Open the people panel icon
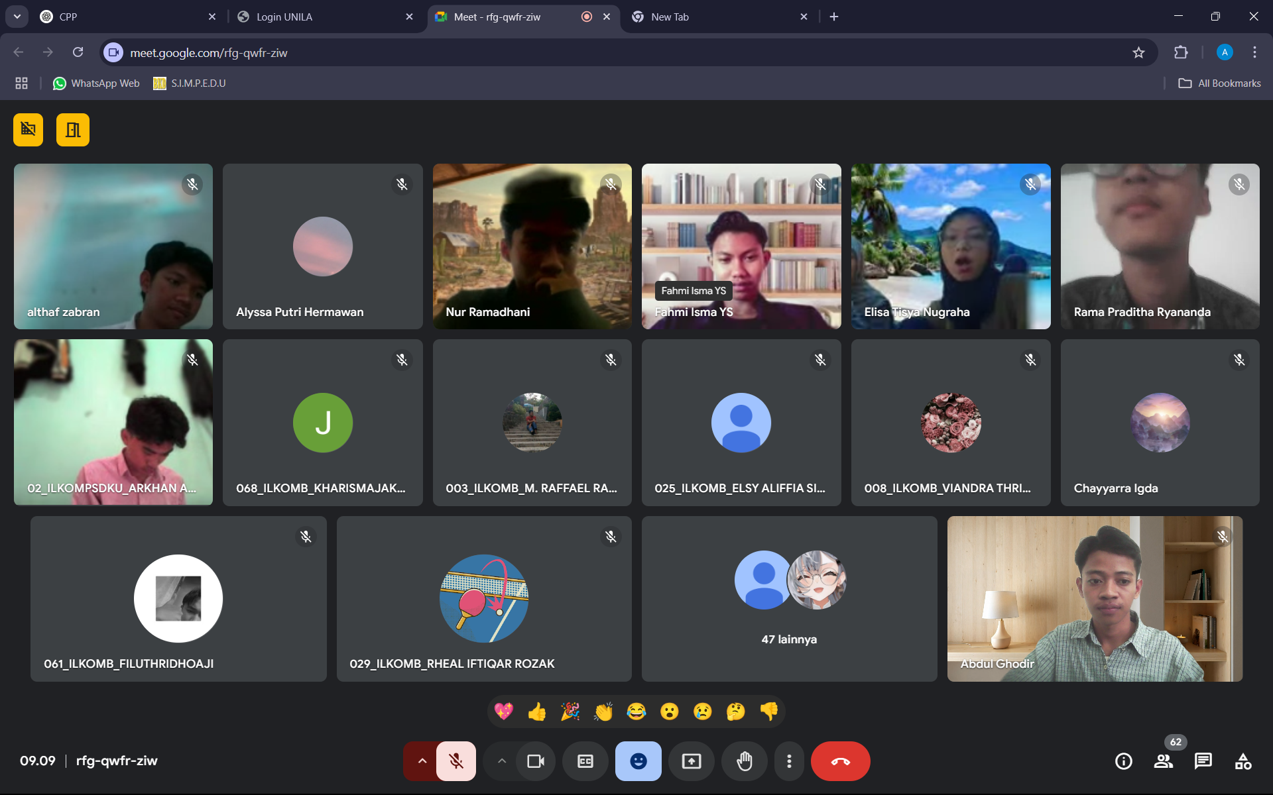Screen dimensions: 1273x795 (x=1164, y=761)
